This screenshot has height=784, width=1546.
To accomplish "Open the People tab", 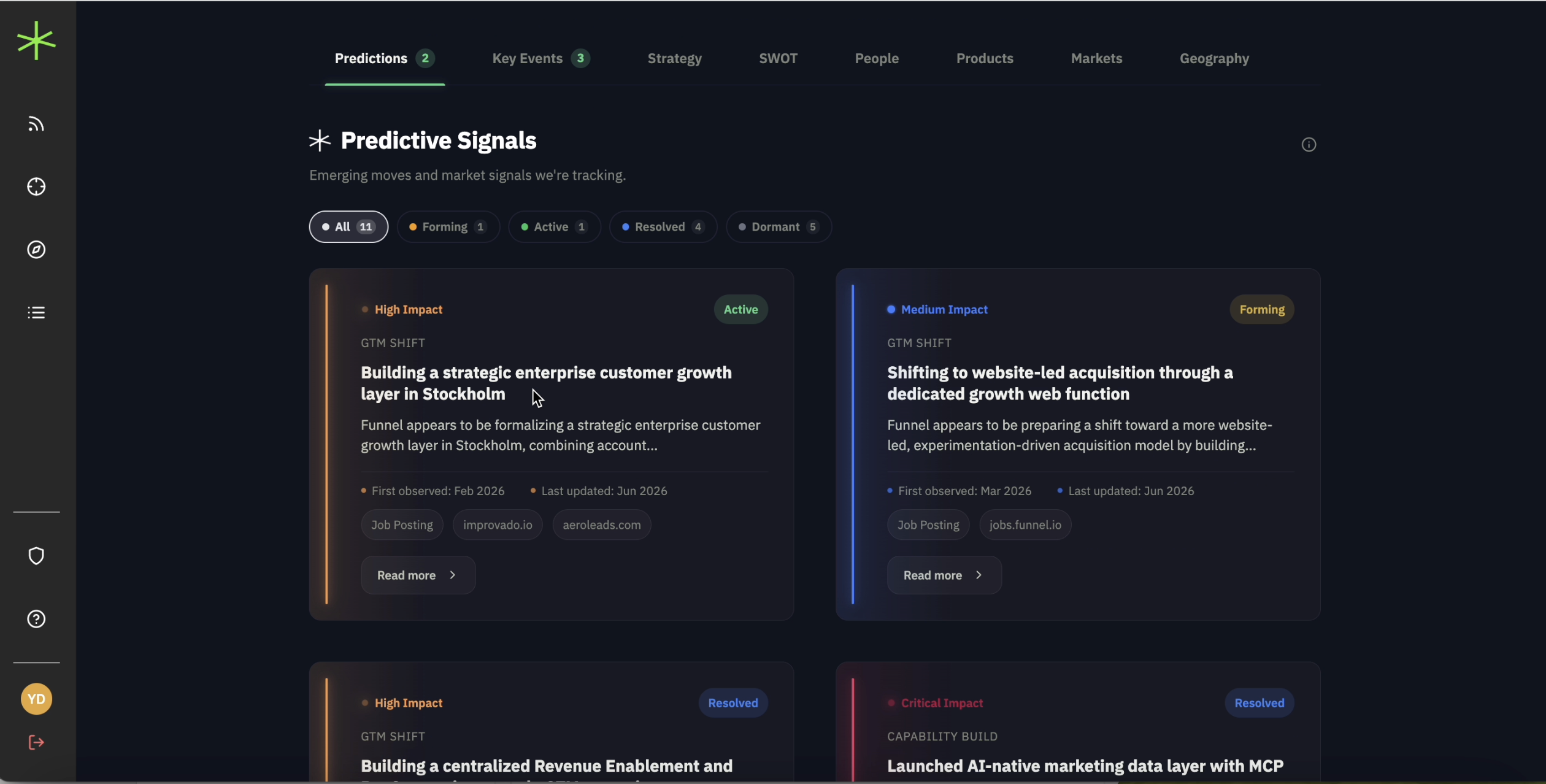I will pyautogui.click(x=877, y=59).
